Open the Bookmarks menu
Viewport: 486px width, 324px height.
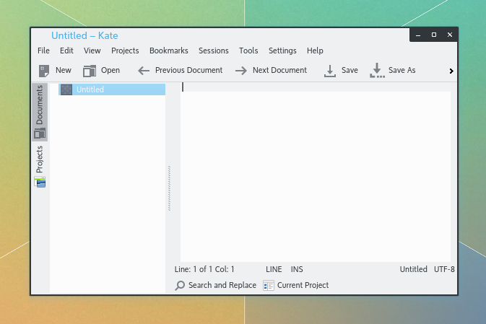click(168, 51)
